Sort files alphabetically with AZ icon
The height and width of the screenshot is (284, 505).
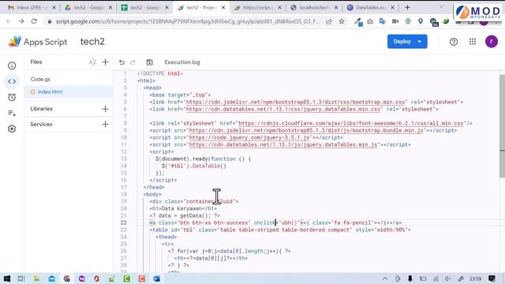pyautogui.click(x=92, y=62)
